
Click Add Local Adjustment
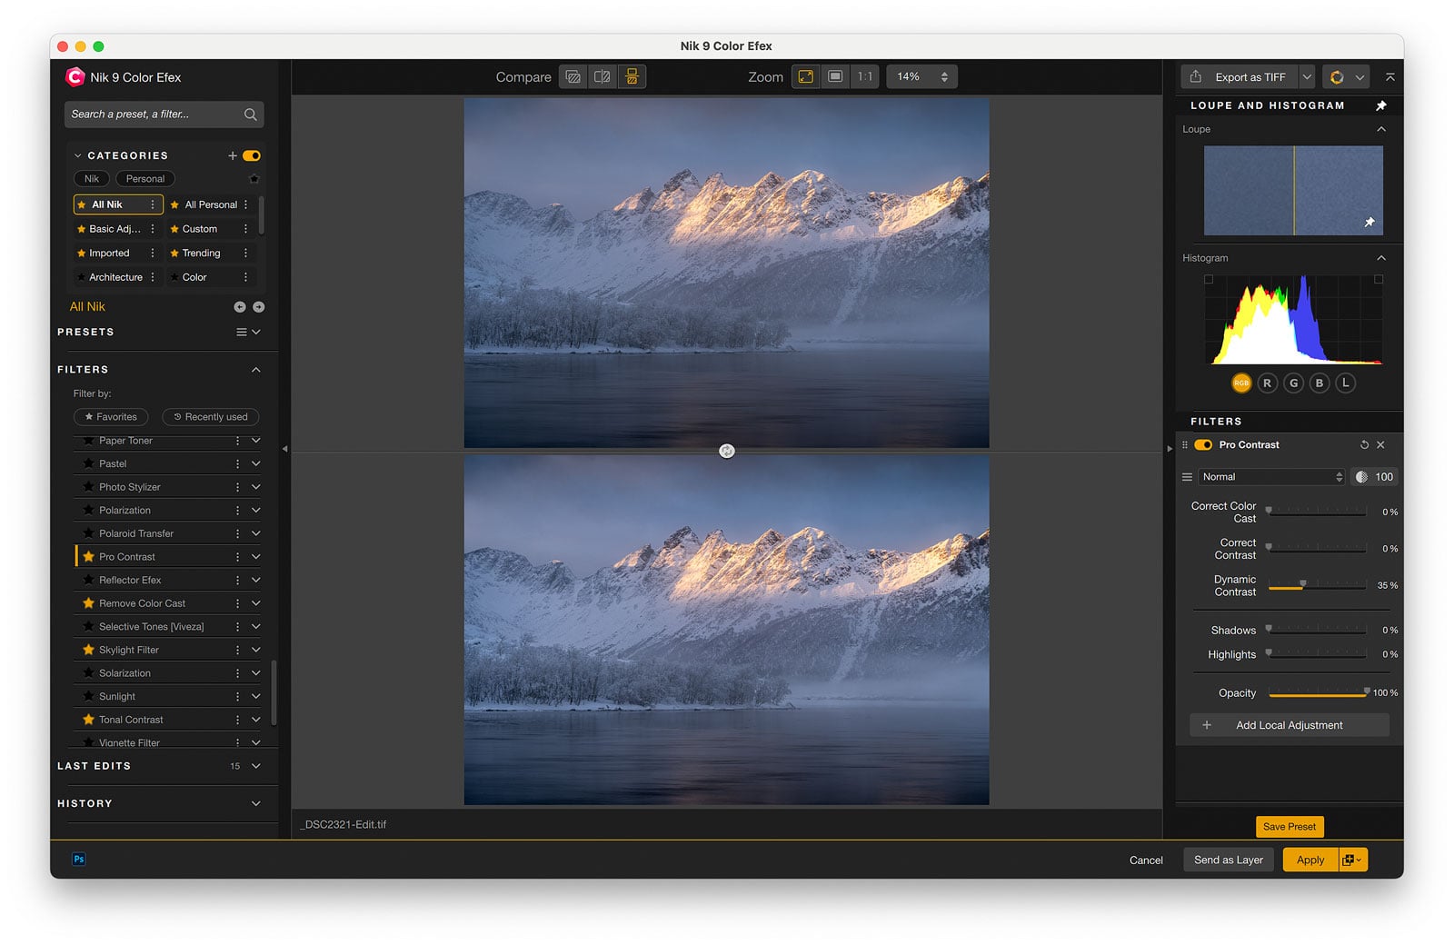[x=1290, y=726]
